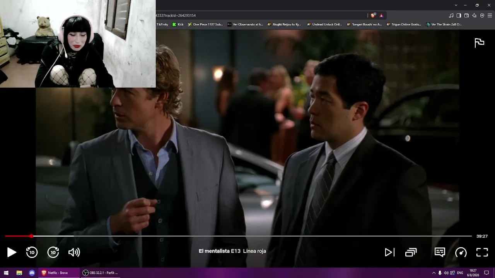Open the Brave Rewards triangle icon
This screenshot has width=495, height=278.
381,15
